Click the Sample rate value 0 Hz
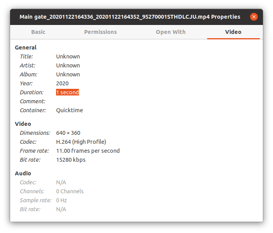The height and width of the screenshot is (233, 273). click(62, 200)
